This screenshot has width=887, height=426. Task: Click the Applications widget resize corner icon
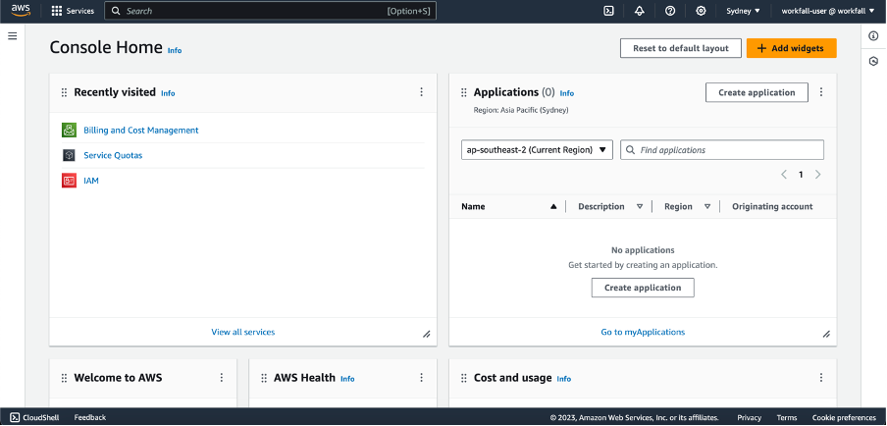point(826,335)
